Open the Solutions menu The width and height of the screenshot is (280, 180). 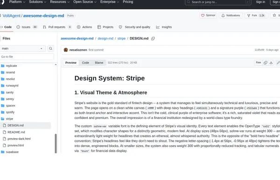tap(37, 2)
